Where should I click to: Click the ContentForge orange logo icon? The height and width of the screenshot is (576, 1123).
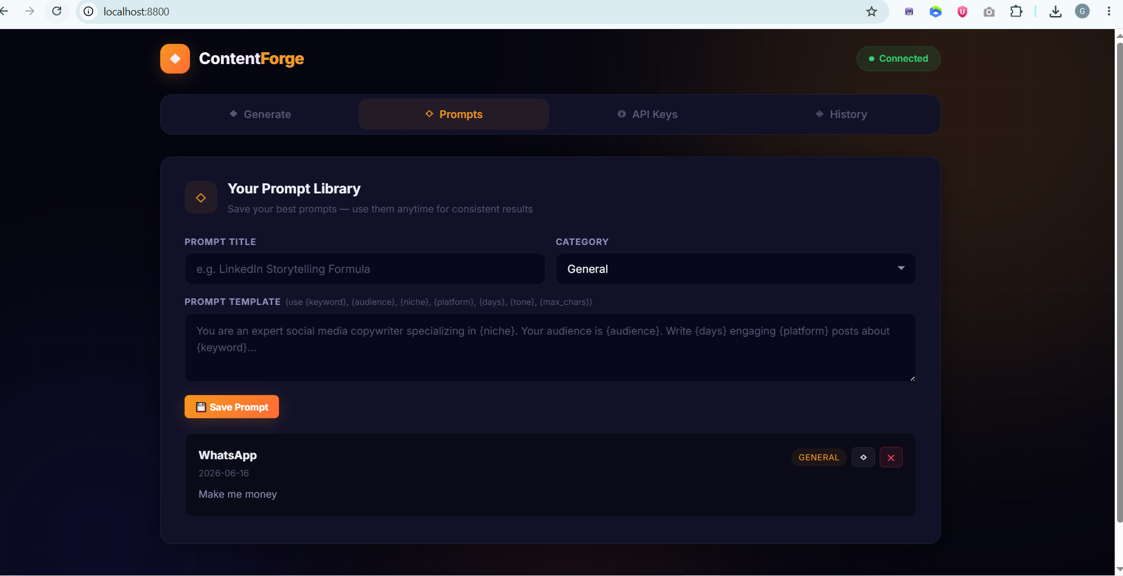tap(175, 59)
